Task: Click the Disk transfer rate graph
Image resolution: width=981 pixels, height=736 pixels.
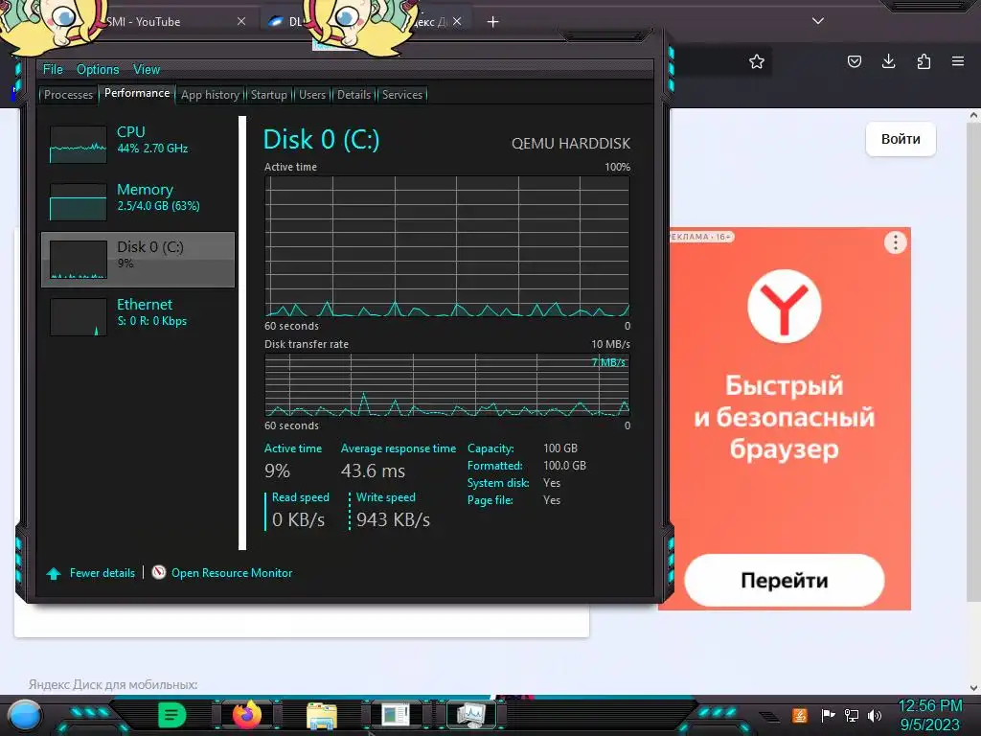Action: [446, 385]
